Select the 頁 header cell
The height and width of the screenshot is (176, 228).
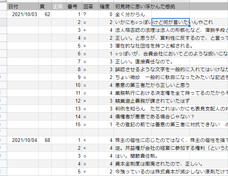pyautogui.click(x=45, y=6)
